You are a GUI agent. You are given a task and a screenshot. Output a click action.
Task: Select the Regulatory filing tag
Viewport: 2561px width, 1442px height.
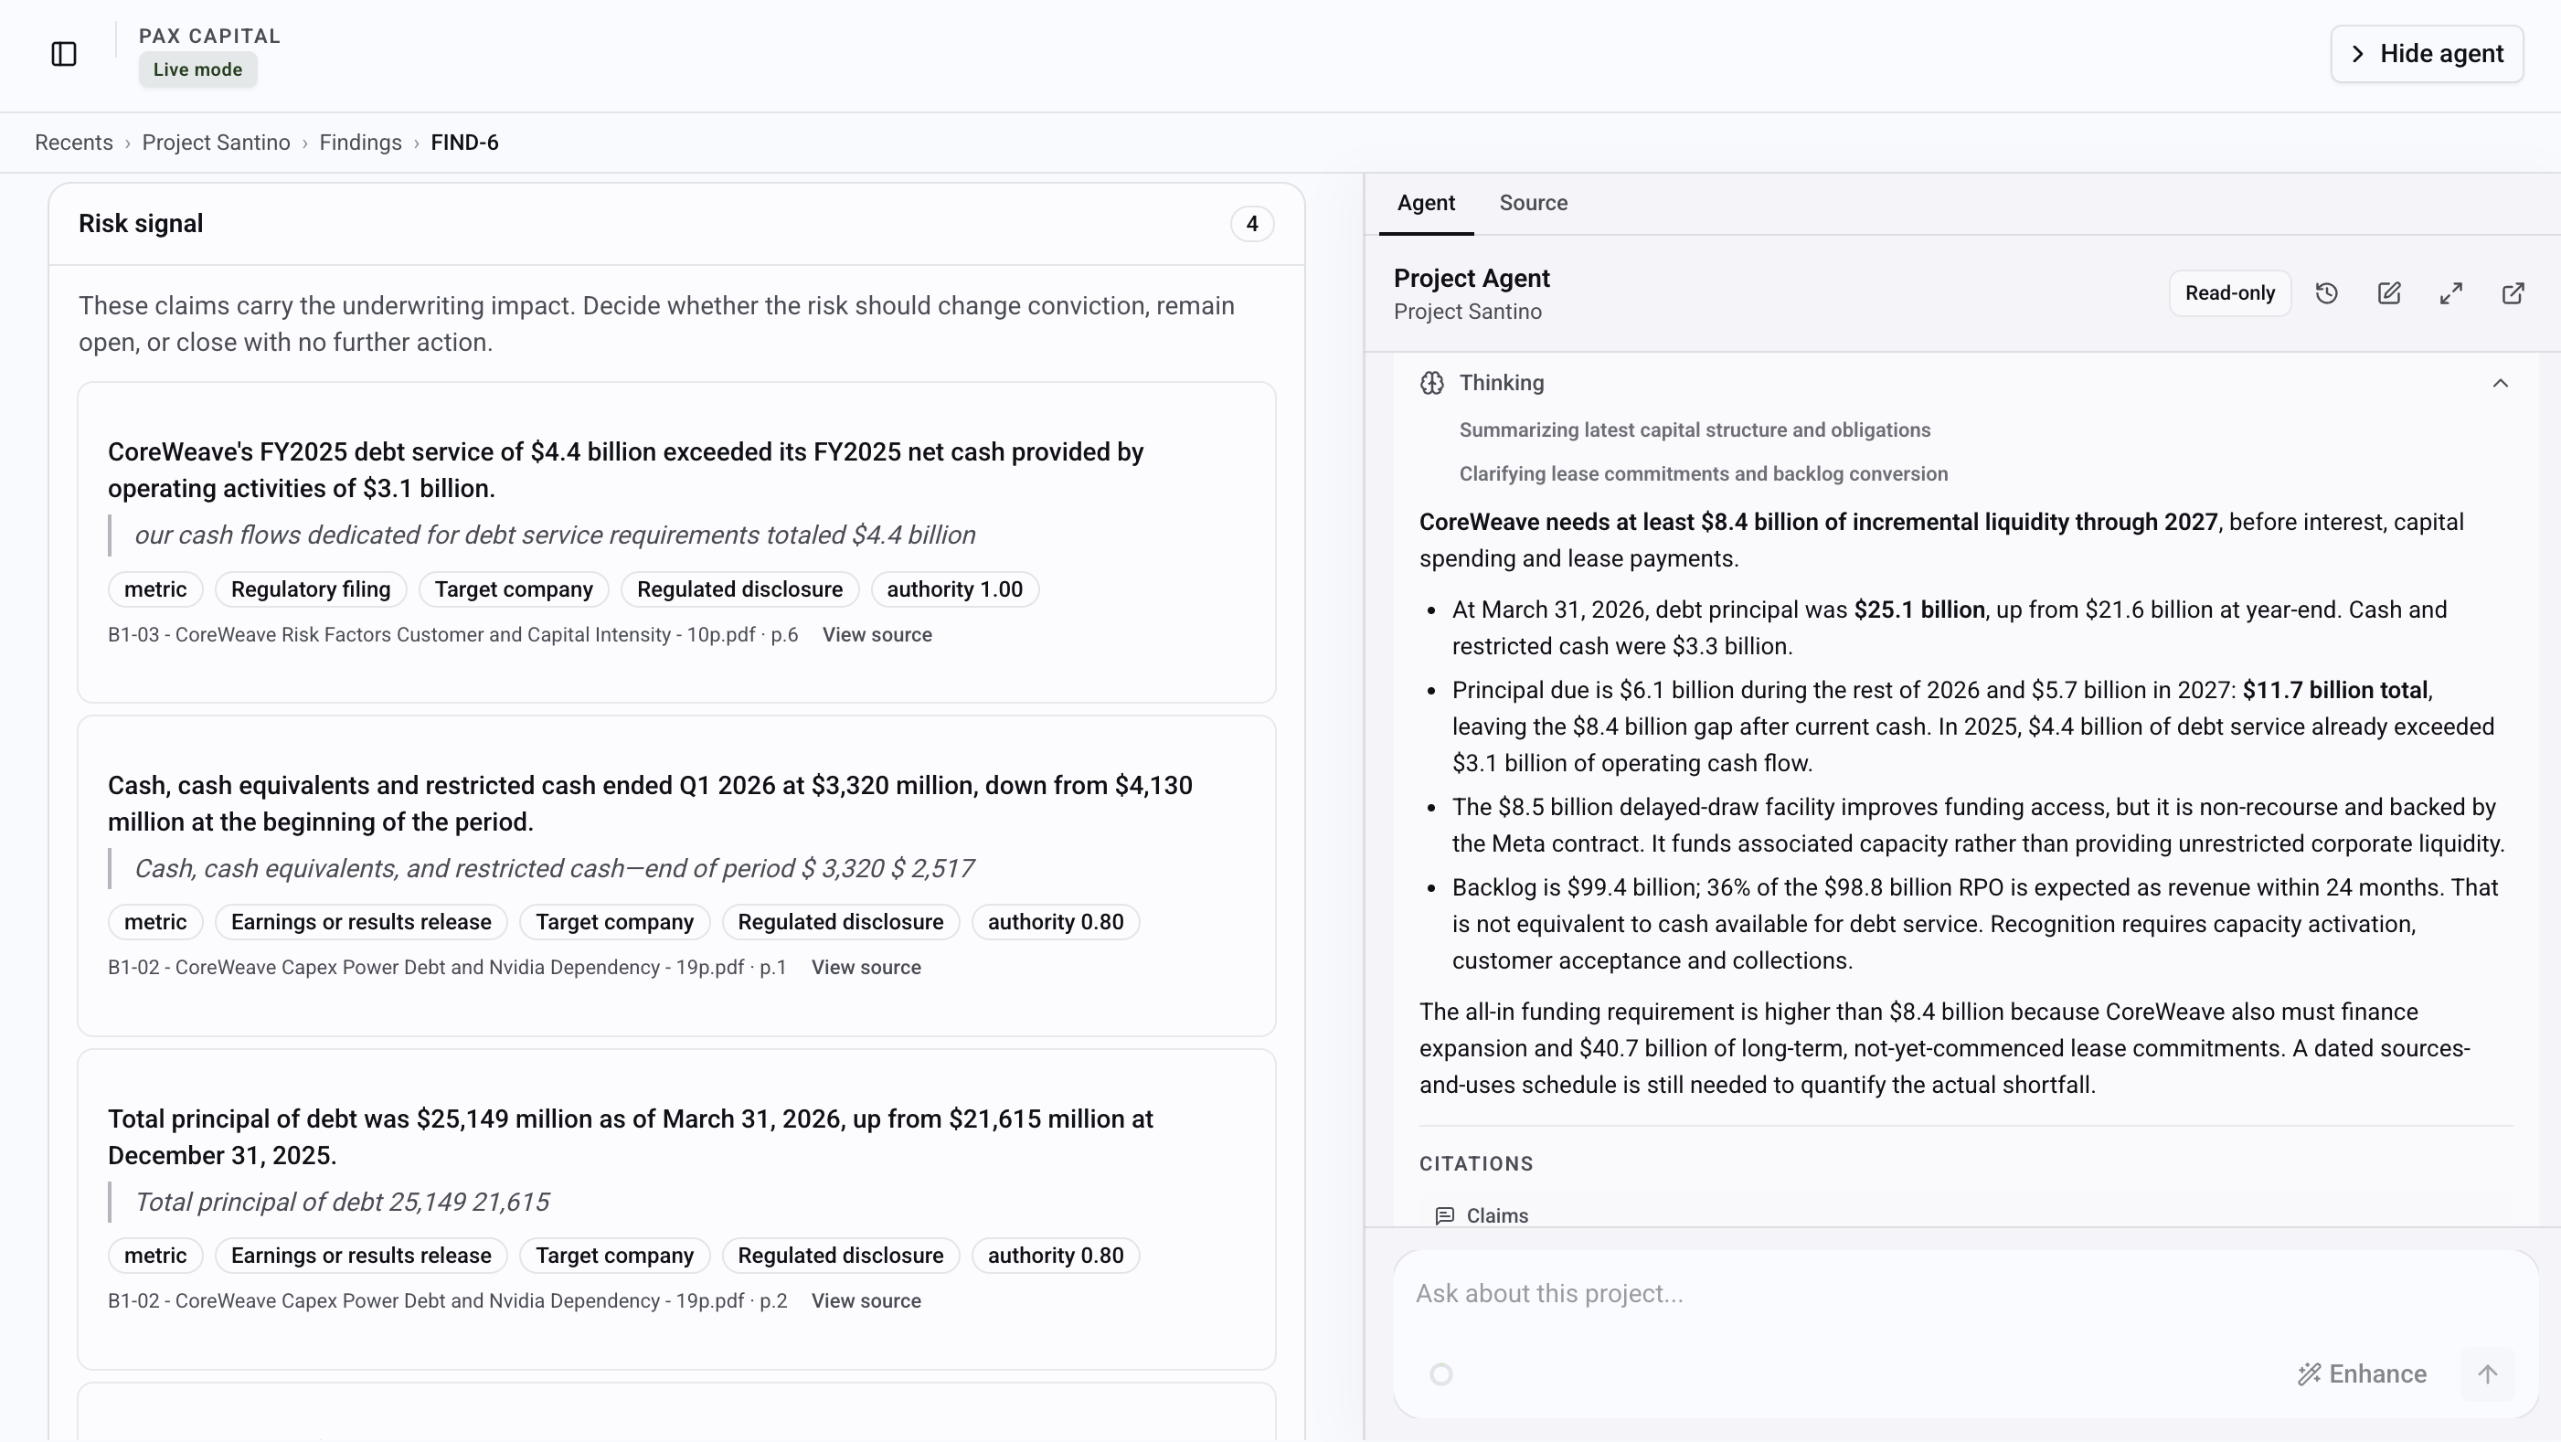point(310,589)
